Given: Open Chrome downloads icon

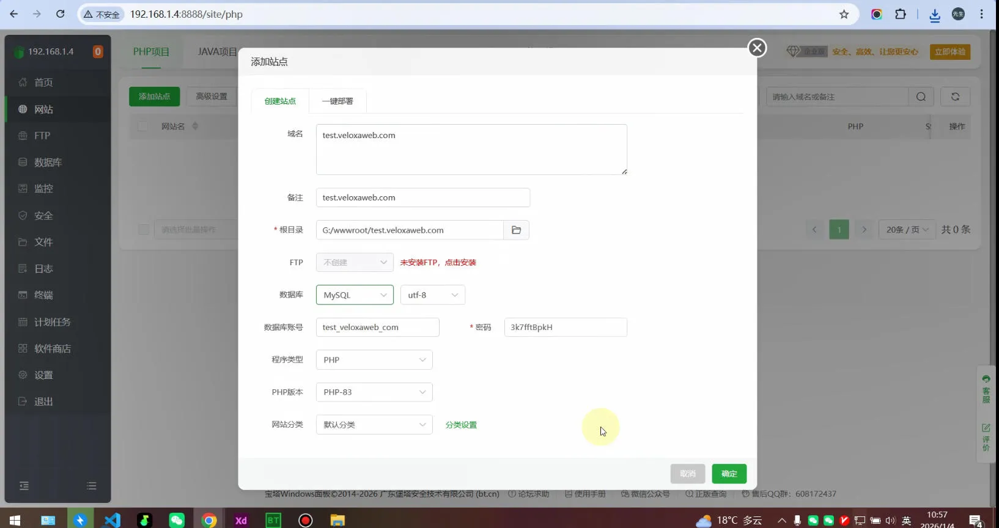Looking at the screenshot, I should (935, 15).
